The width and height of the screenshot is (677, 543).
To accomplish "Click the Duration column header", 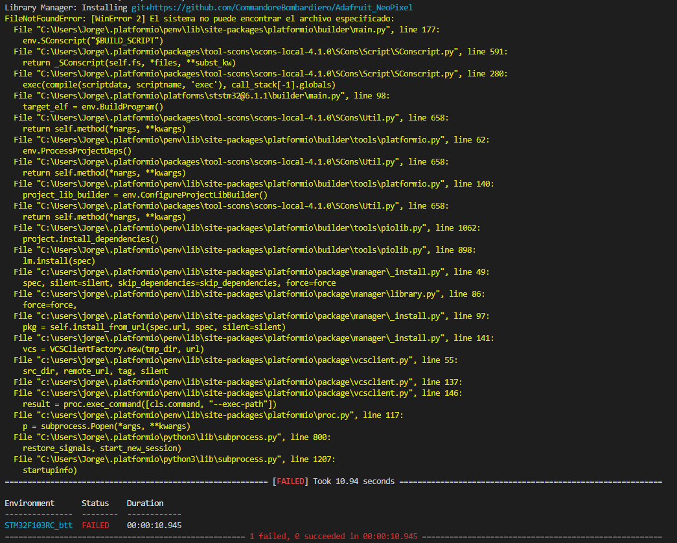I will click(x=145, y=503).
